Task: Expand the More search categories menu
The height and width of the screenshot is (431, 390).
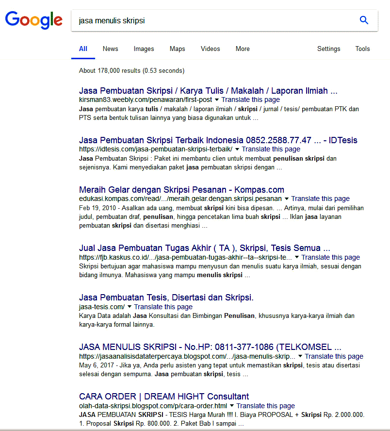Action: [243, 49]
